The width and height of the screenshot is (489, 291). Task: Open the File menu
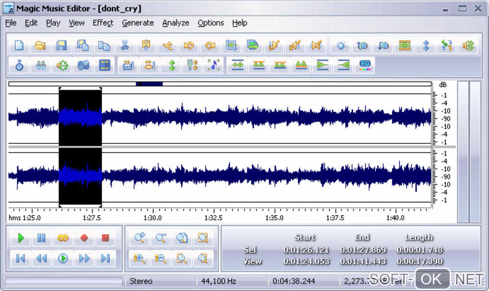tap(11, 23)
